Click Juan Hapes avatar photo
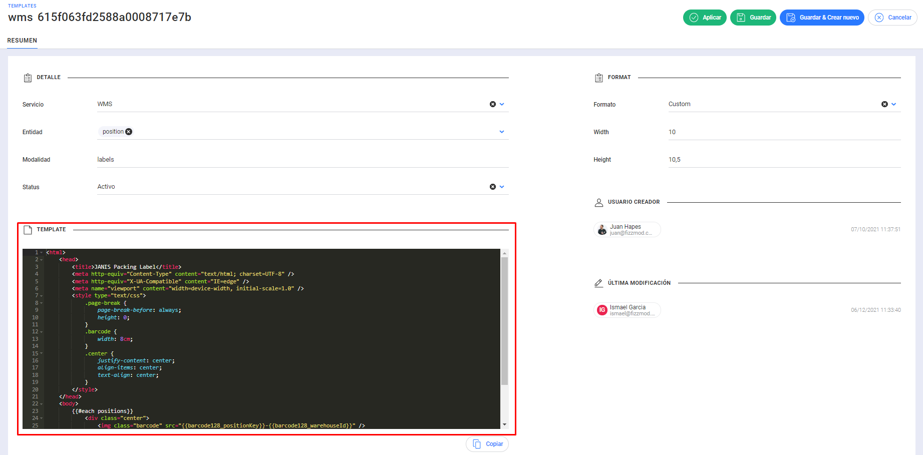The width and height of the screenshot is (923, 455). (602, 230)
